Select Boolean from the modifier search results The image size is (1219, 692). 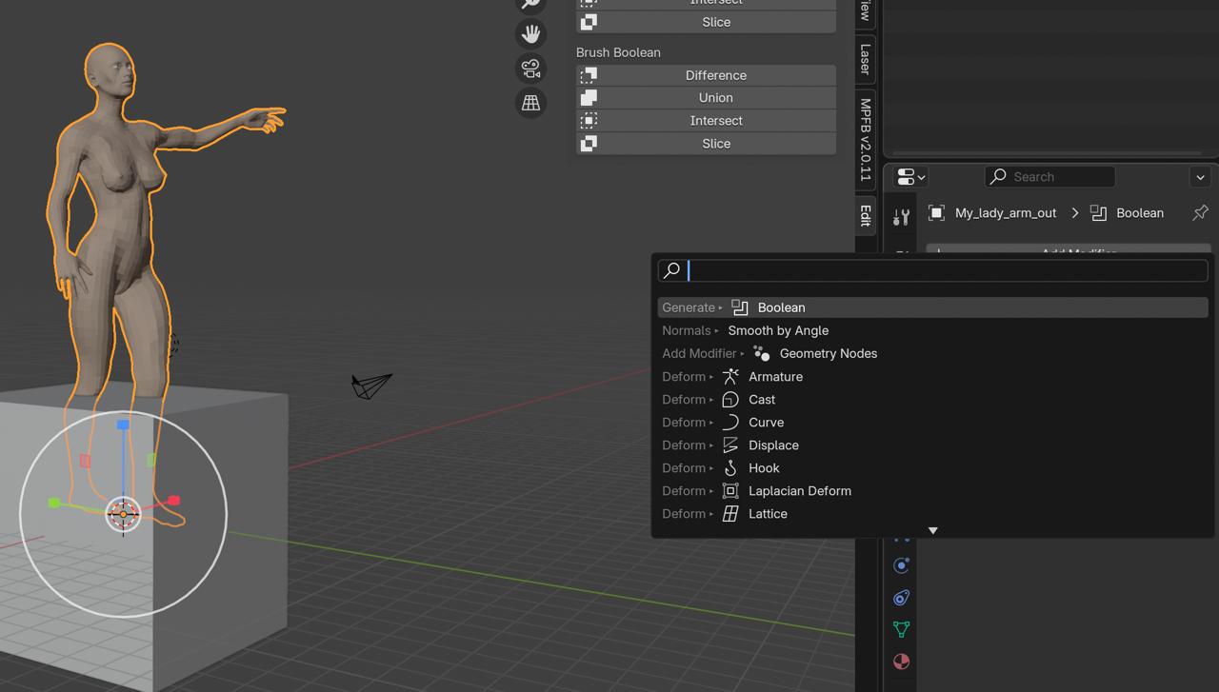pos(781,307)
